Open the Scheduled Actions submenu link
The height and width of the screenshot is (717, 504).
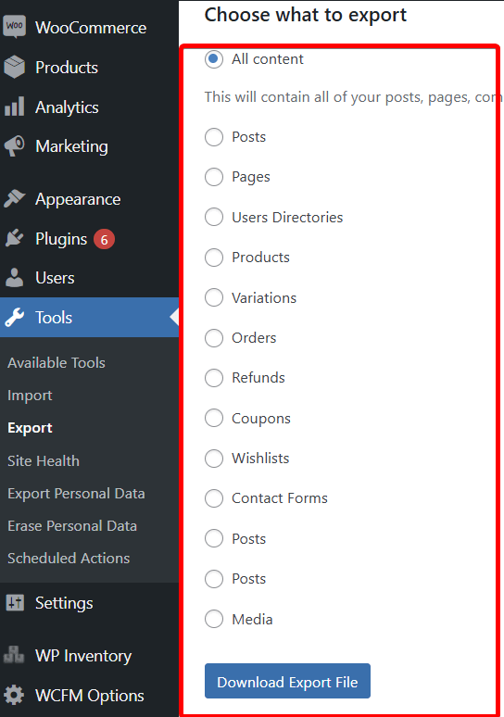click(x=69, y=559)
